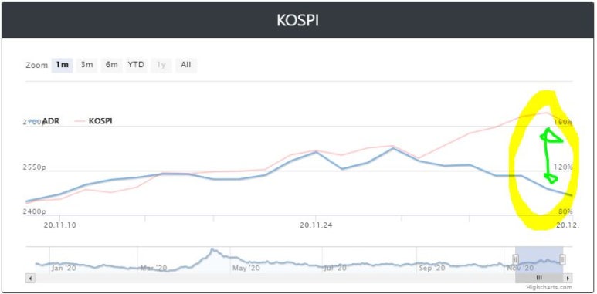The width and height of the screenshot is (597, 294).
Task: Click the navigator scrollbar thumb
Action: (x=540, y=278)
